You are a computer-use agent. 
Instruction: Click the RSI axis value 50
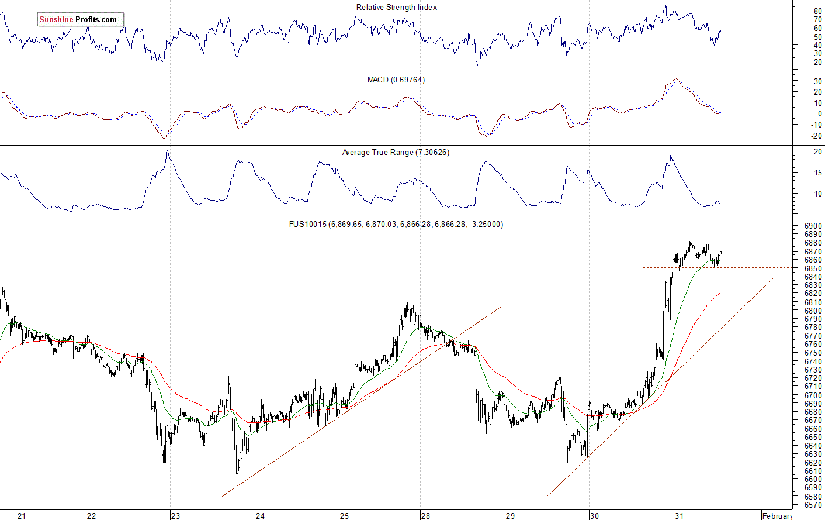[817, 36]
